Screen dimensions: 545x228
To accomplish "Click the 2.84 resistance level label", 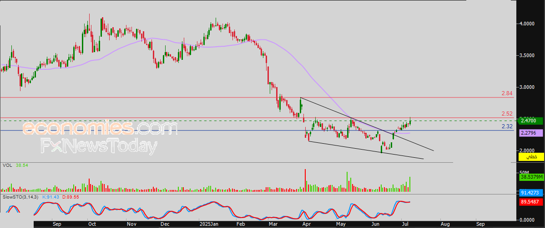I will click(507, 93).
